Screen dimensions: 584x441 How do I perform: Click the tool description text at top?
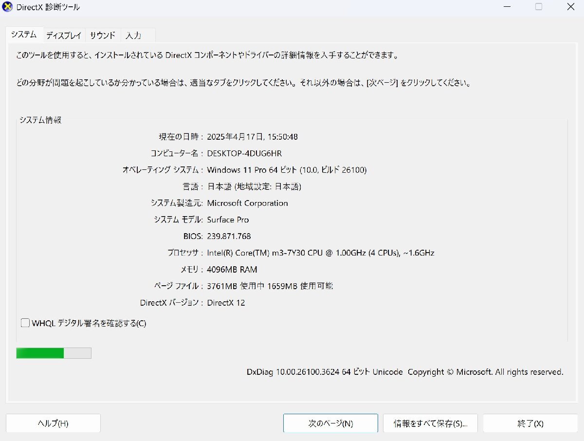point(209,55)
